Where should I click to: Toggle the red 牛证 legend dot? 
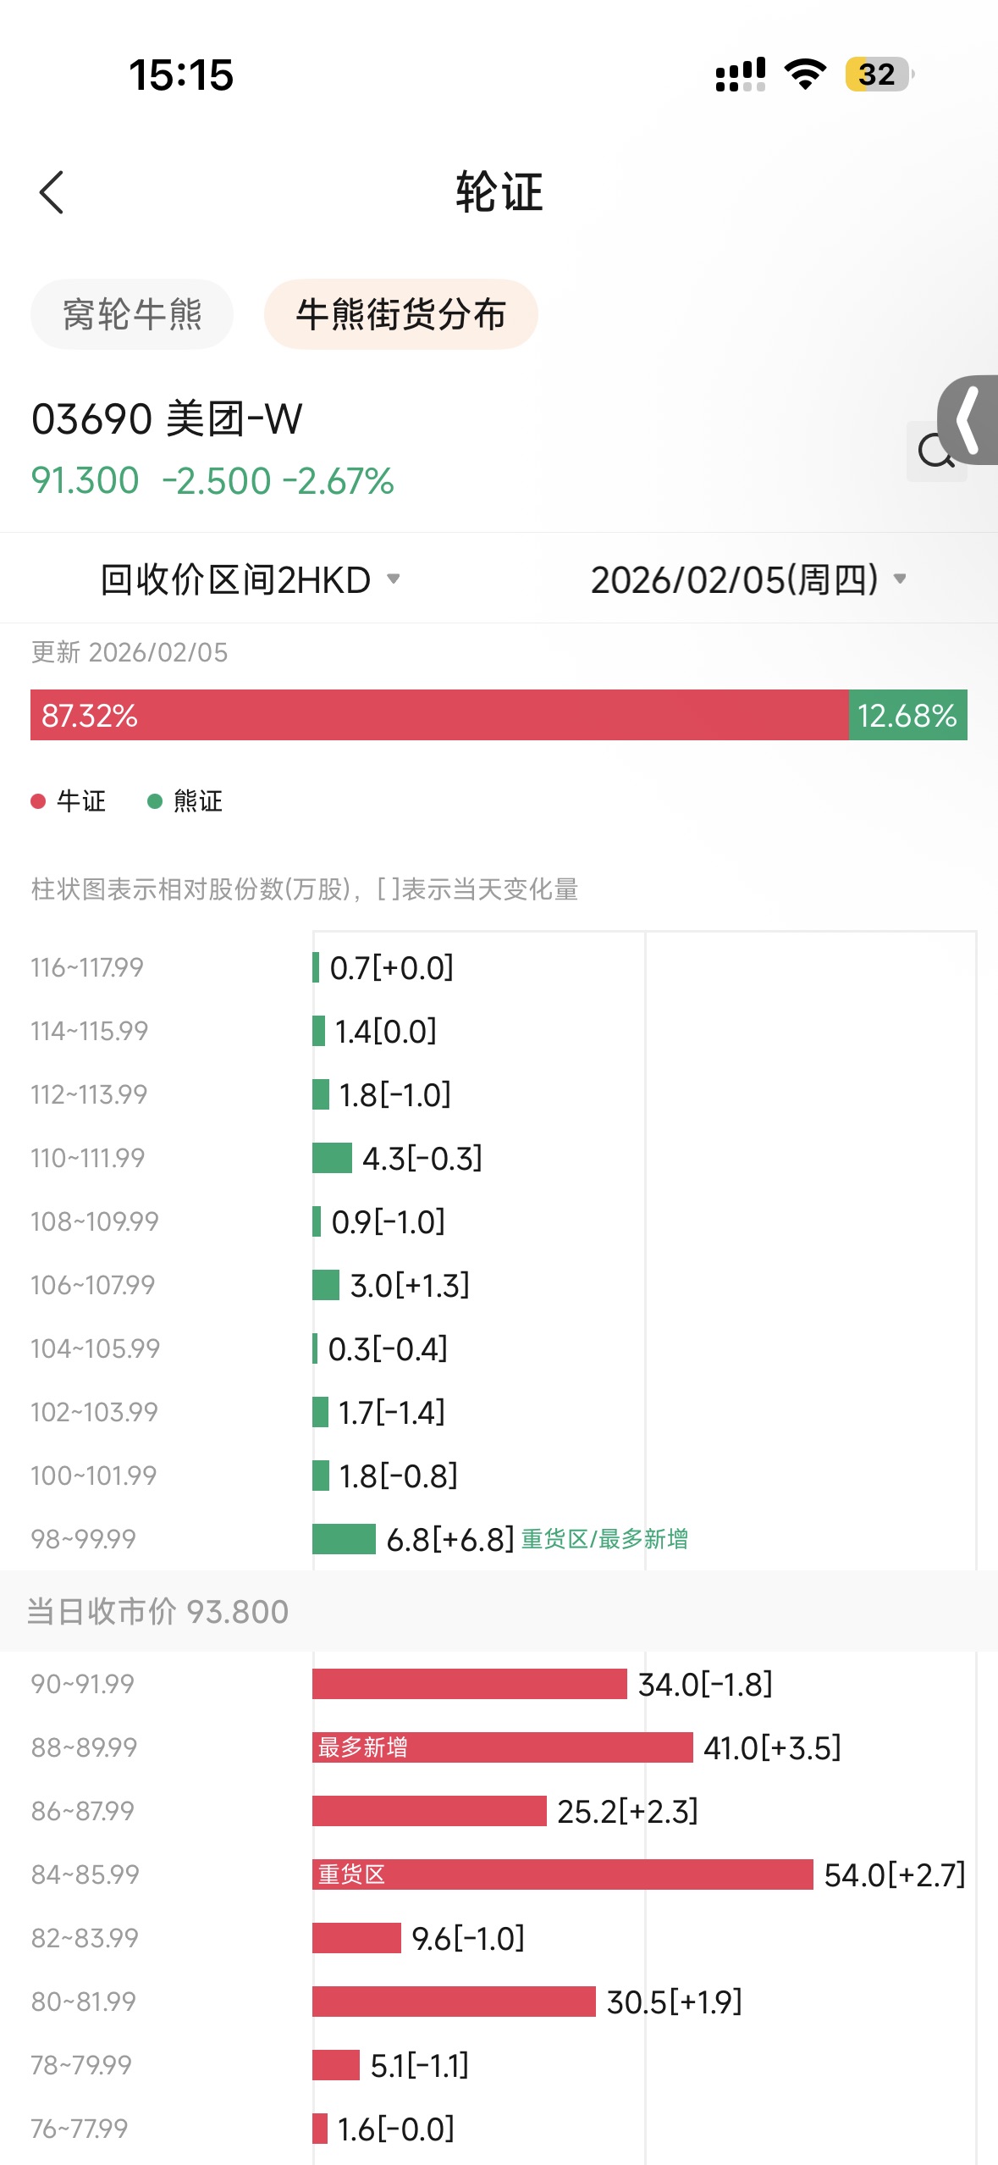click(x=38, y=801)
